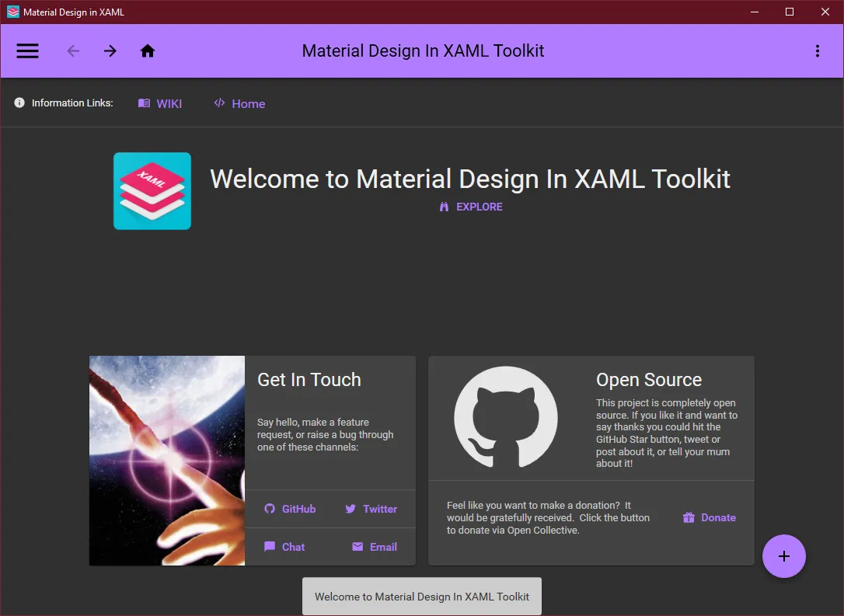Screen dimensions: 844x616
Task: Click the moon and hand image
Action: [167, 461]
